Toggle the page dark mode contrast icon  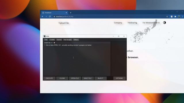pyautogui.click(x=164, y=23)
